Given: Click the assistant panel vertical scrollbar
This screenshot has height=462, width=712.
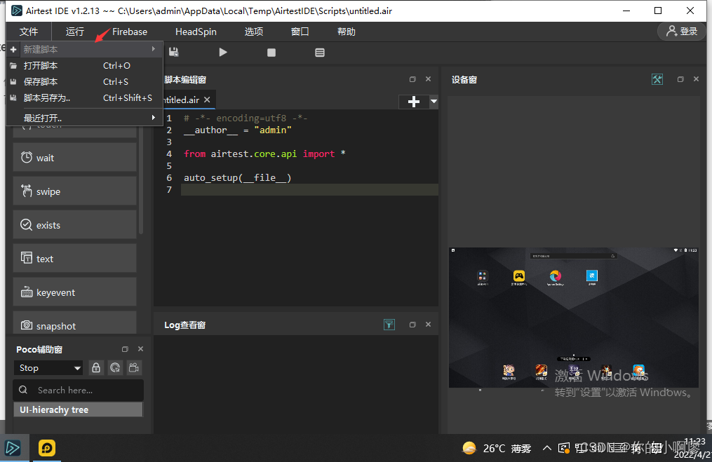Looking at the screenshot, I should point(141,182).
